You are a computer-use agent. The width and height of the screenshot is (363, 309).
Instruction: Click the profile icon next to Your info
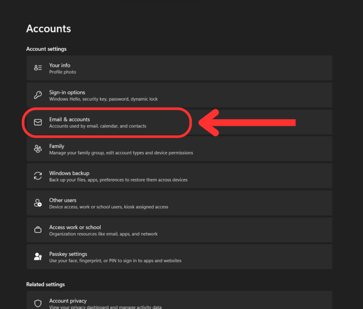(38, 68)
